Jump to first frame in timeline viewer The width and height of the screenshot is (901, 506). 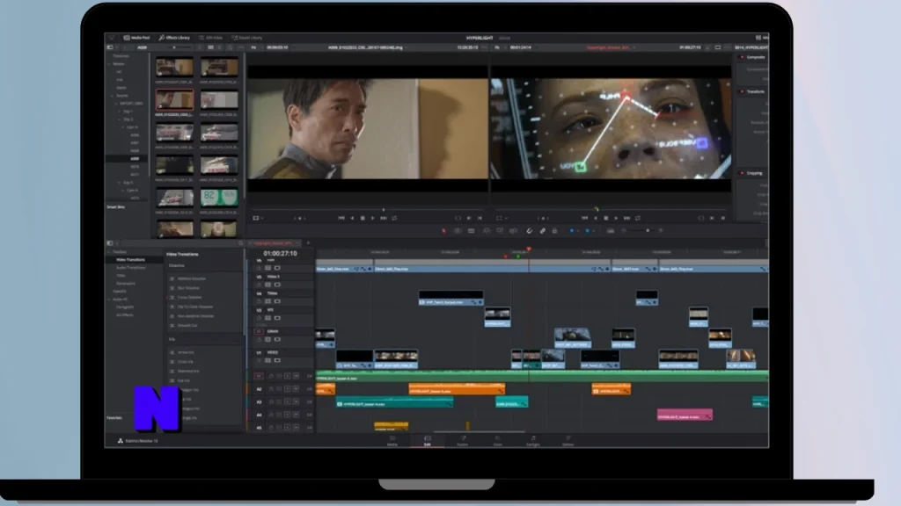point(584,218)
